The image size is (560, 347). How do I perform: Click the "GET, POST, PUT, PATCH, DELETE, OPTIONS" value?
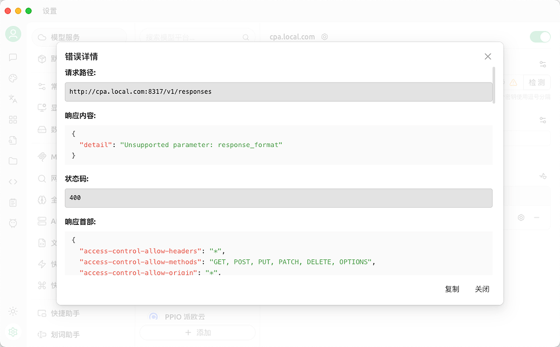(x=291, y=262)
